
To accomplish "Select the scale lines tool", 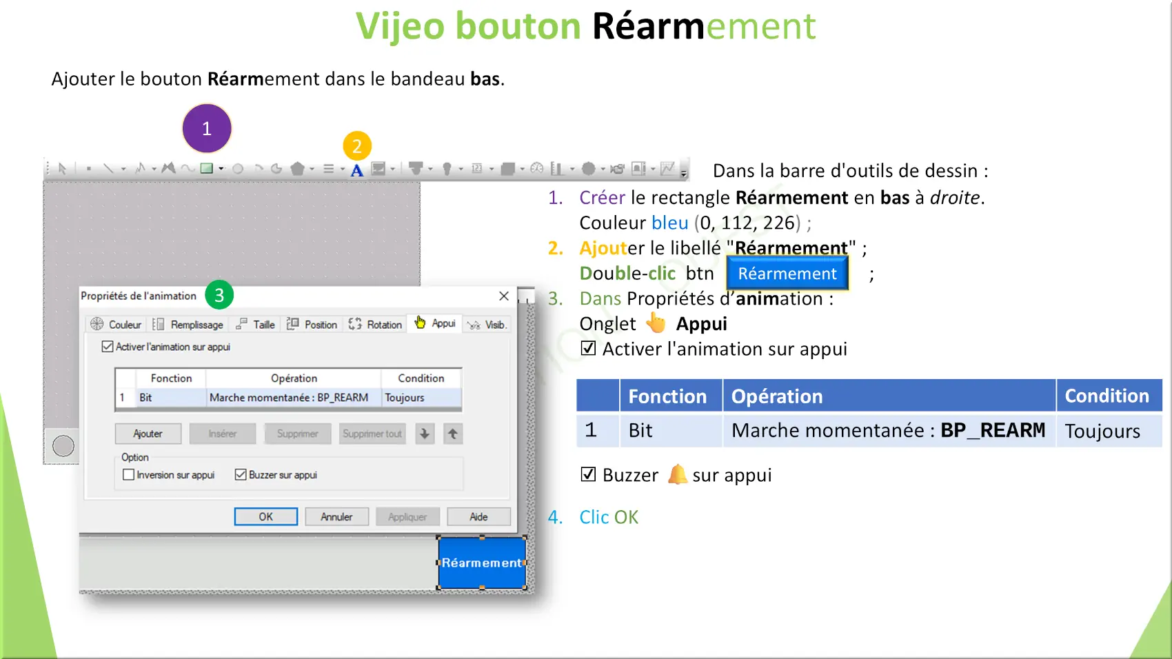I will point(328,169).
